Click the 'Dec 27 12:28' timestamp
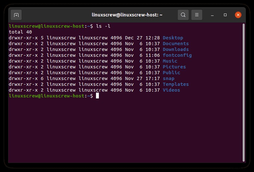This screenshot has height=172, width=254. [x=143, y=38]
